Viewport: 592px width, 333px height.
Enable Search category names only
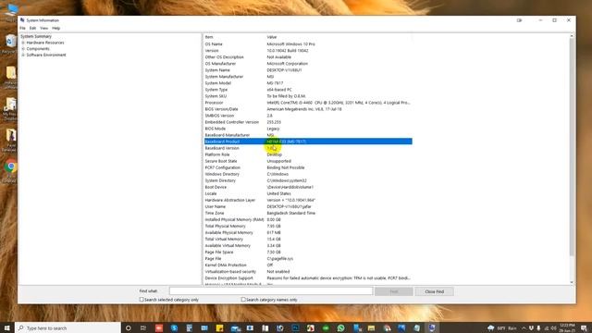pyautogui.click(x=243, y=300)
